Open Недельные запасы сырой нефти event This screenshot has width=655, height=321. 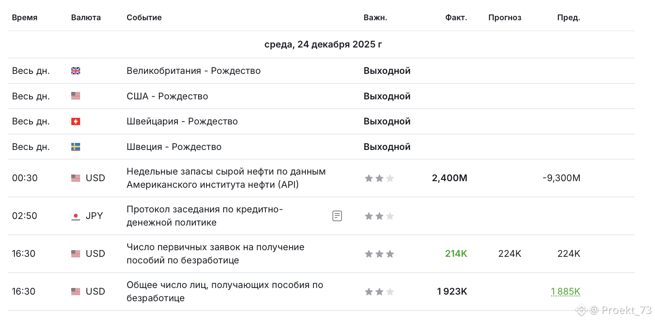click(226, 178)
